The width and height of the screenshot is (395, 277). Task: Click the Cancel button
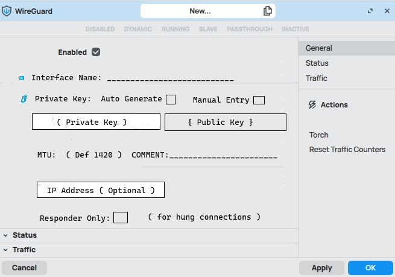point(25,268)
